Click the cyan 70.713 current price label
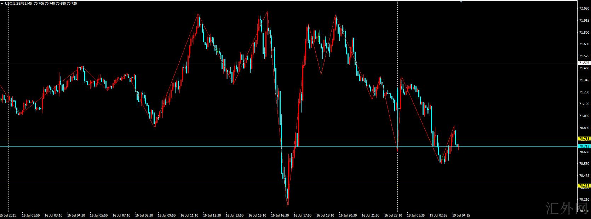Viewport: 591px width, 219px height. pyautogui.click(x=584, y=146)
